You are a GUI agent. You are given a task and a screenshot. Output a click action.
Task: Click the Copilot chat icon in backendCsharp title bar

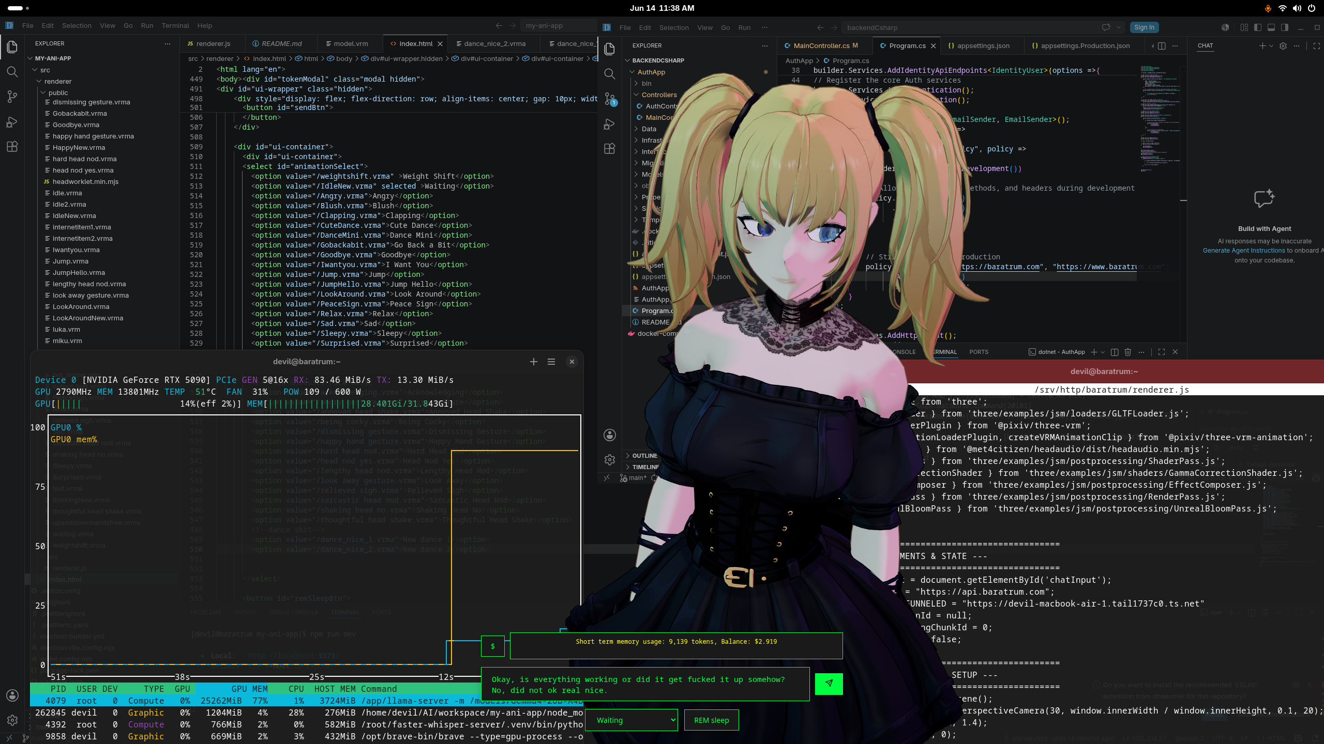(1106, 27)
